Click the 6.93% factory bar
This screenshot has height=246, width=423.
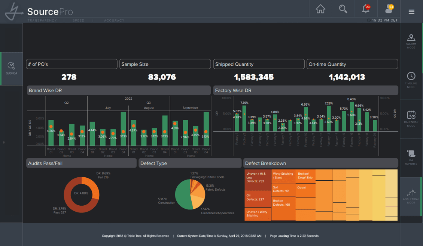tap(306, 119)
